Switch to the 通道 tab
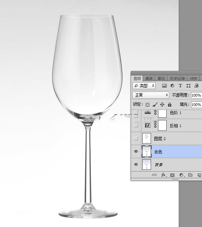Screen dimensions: 202x227 (149, 79)
